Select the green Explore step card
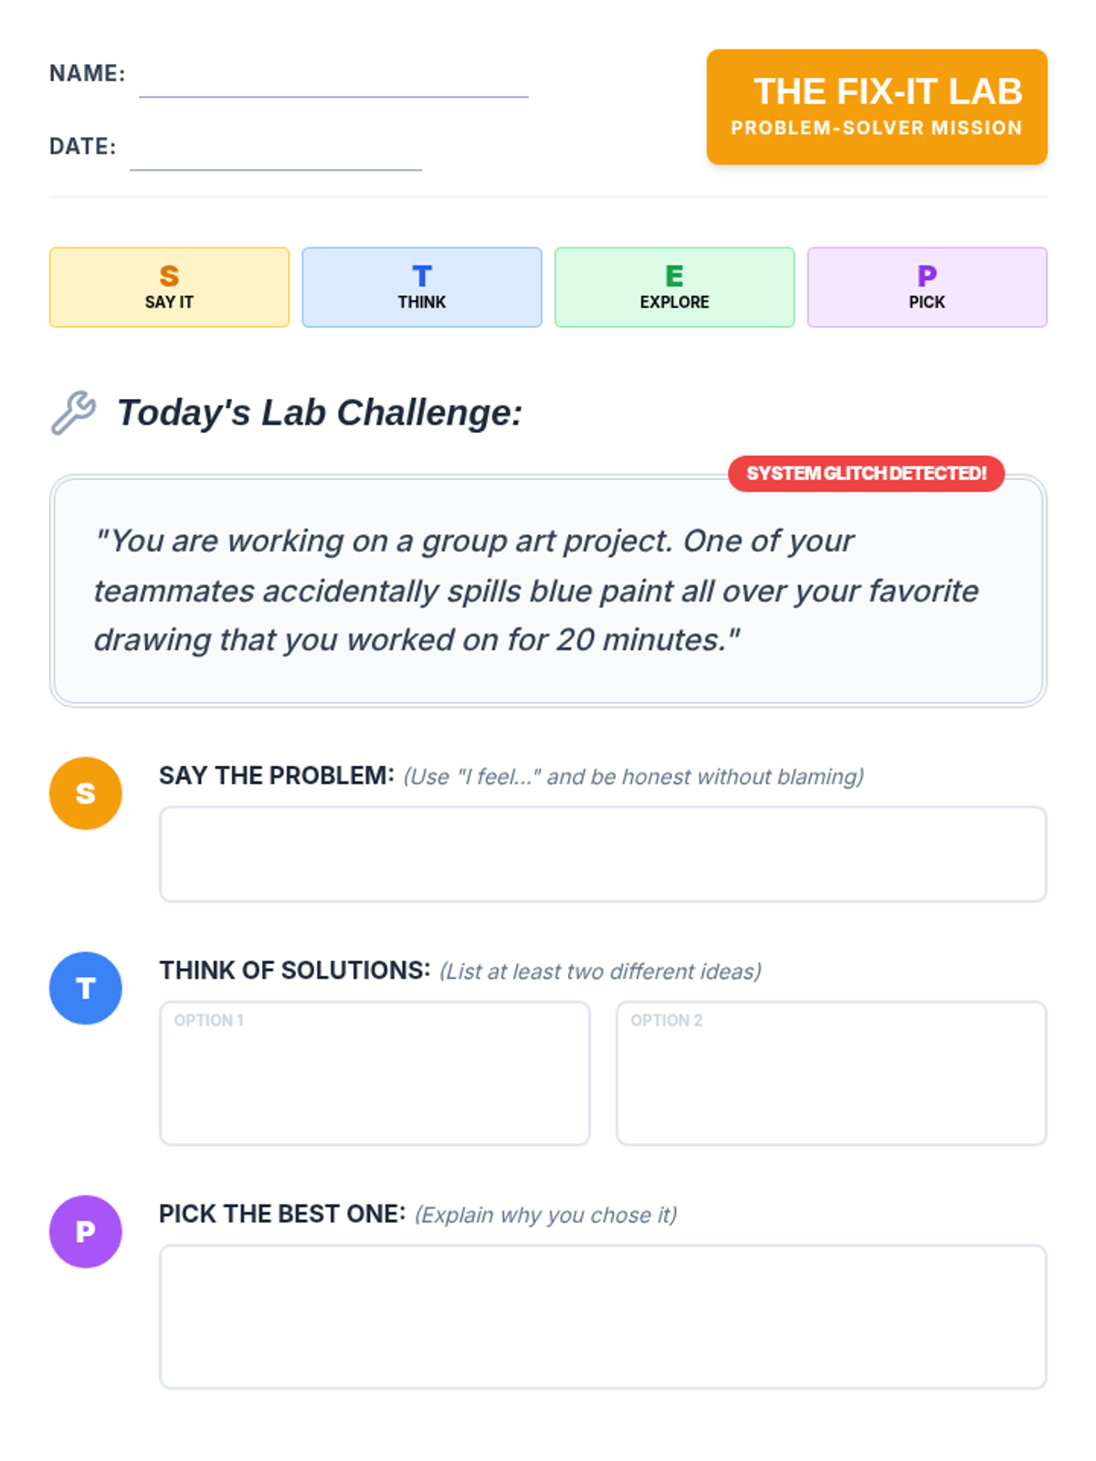 tap(674, 287)
